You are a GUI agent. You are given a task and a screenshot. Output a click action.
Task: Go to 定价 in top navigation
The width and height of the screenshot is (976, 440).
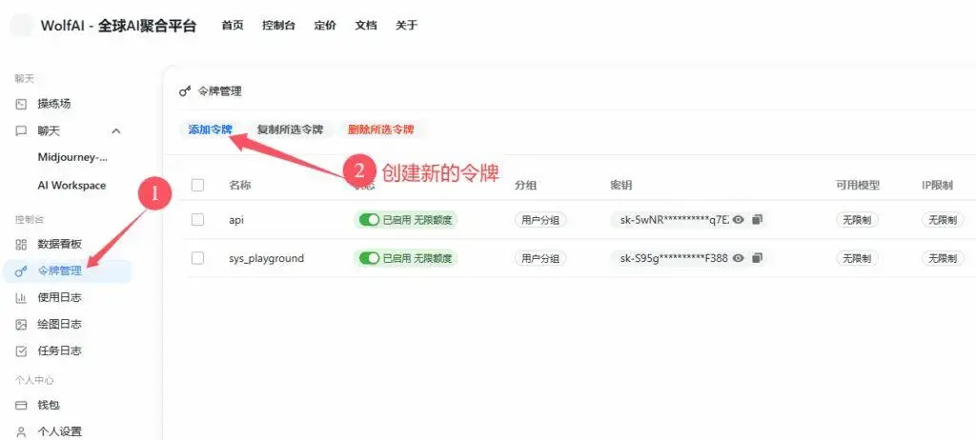click(x=325, y=26)
